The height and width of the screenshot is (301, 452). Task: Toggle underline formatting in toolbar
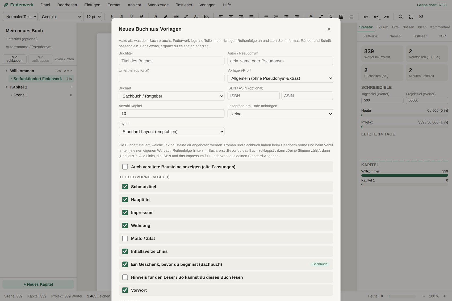tap(132, 16)
